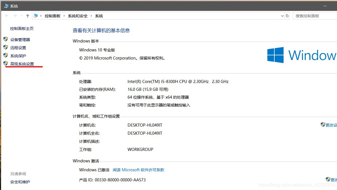
Task: Select product ID 00330-80000-00000-AA573
Action: [x=120, y=180]
